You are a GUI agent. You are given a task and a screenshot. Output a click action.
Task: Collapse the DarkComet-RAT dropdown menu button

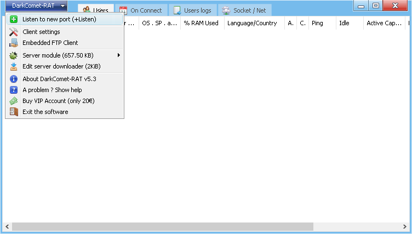click(x=37, y=6)
